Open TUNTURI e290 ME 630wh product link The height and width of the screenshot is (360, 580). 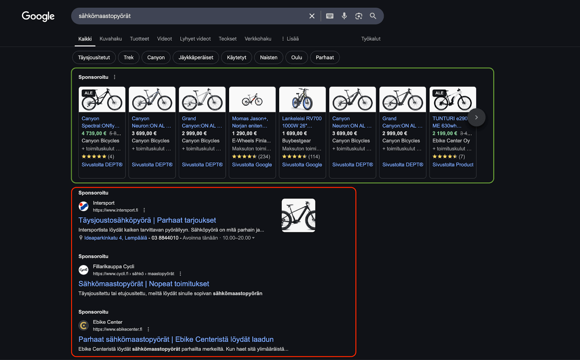click(450, 122)
